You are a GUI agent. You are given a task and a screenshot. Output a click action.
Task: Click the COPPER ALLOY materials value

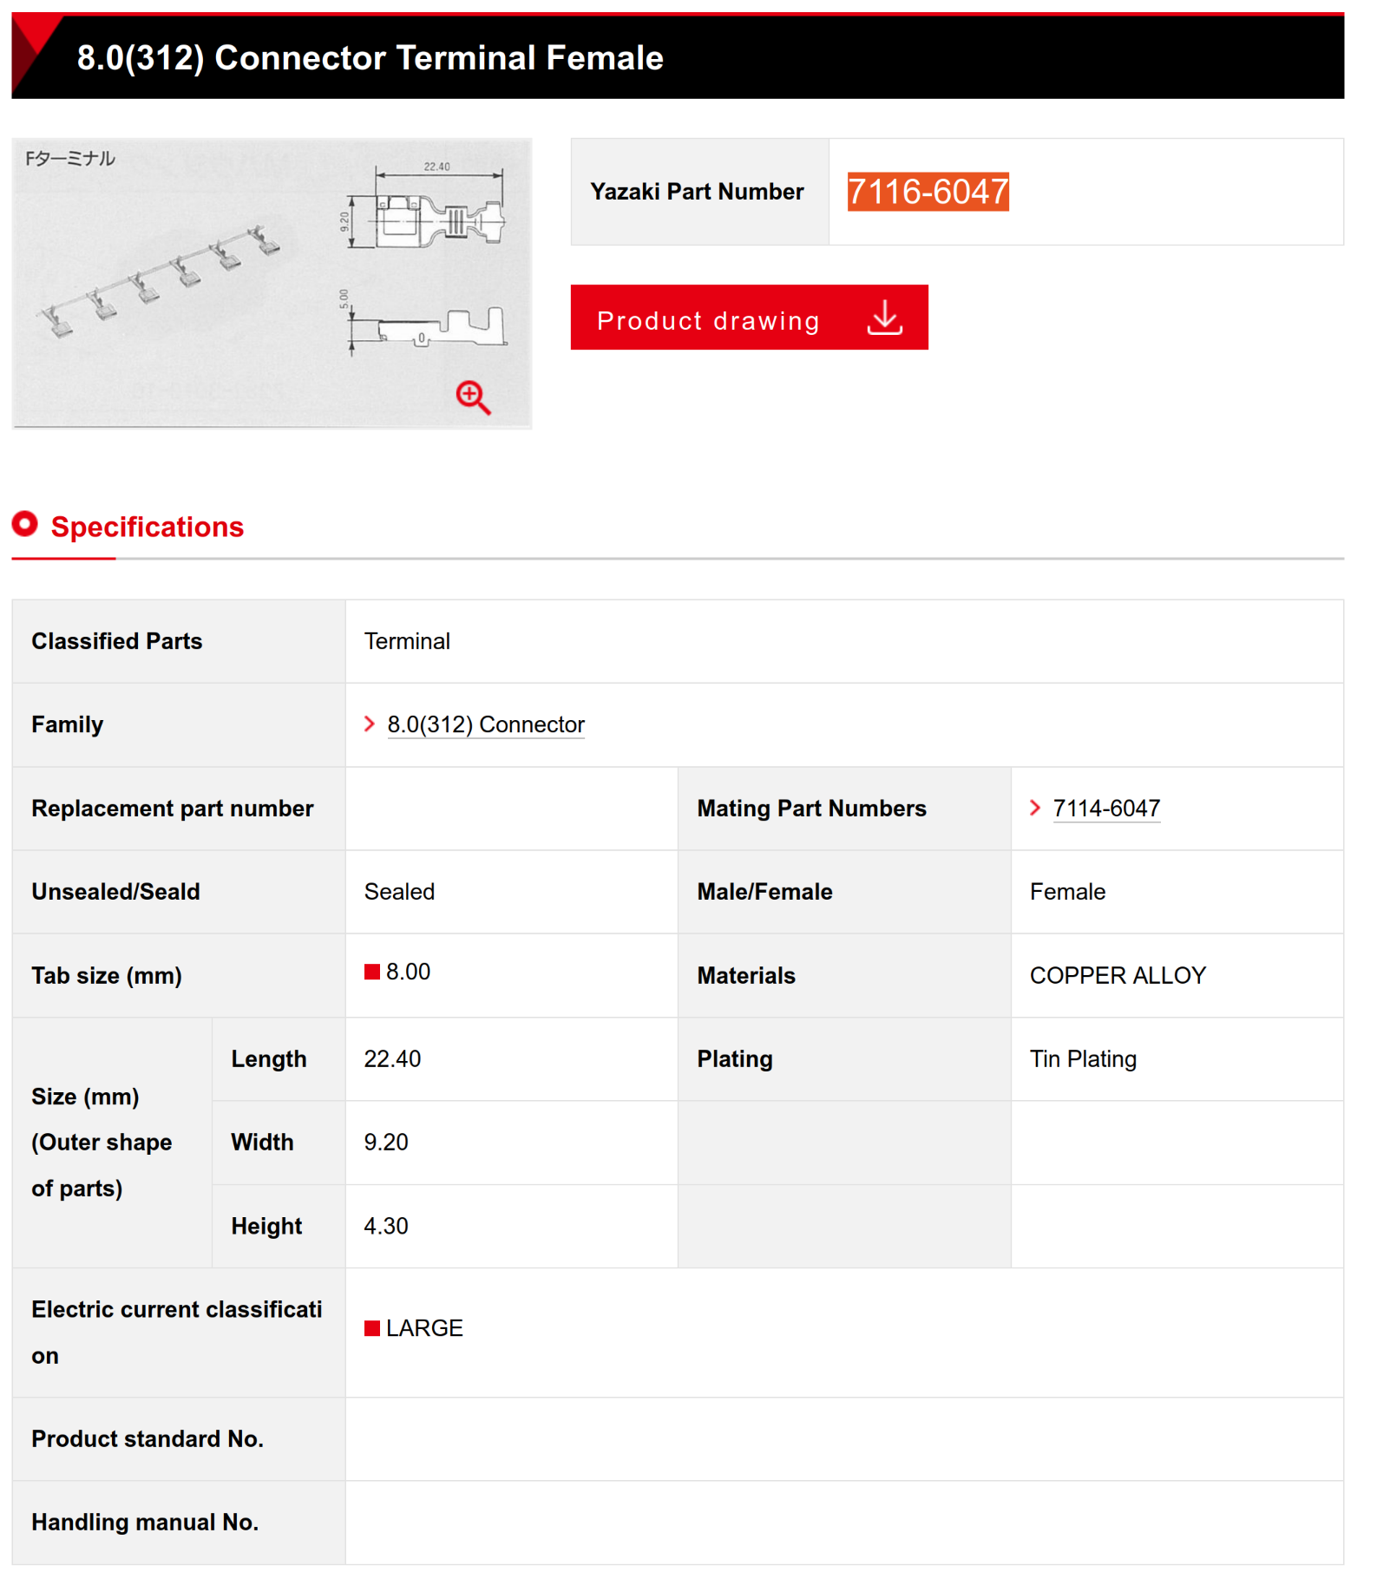click(x=1118, y=975)
